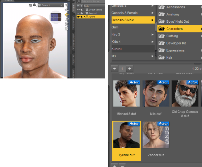
Task: Click the plus button below content list
Action: pos(114,165)
